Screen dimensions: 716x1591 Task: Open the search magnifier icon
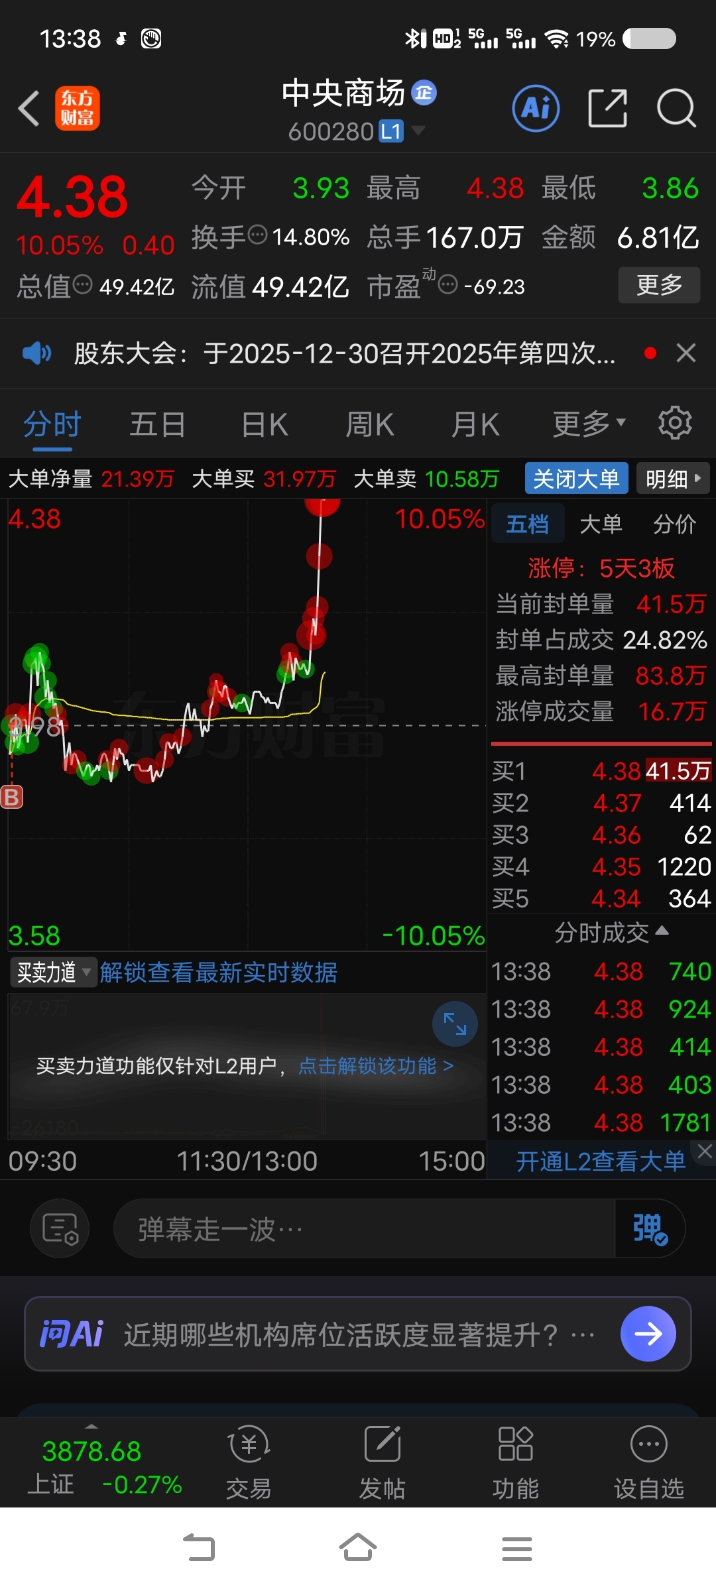pyautogui.click(x=676, y=108)
